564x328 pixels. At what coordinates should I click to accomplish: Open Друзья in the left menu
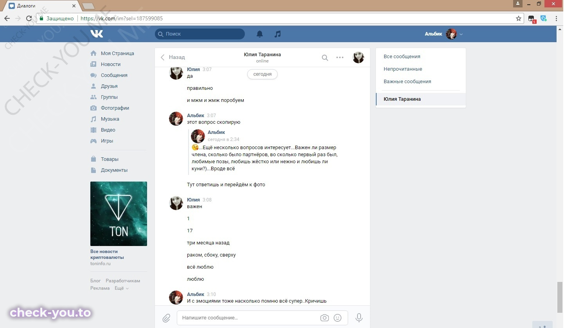coord(109,86)
